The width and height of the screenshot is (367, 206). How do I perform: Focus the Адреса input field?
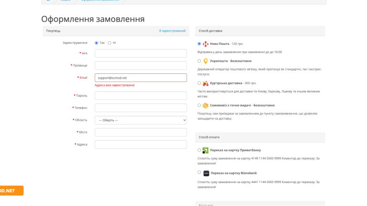tap(141, 144)
